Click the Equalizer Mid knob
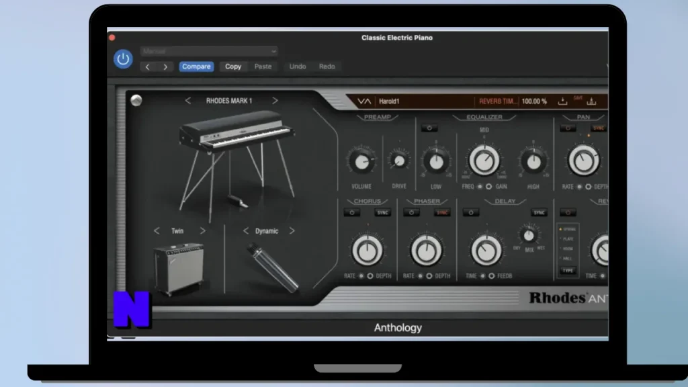This screenshot has height=387, width=688. pos(484,161)
